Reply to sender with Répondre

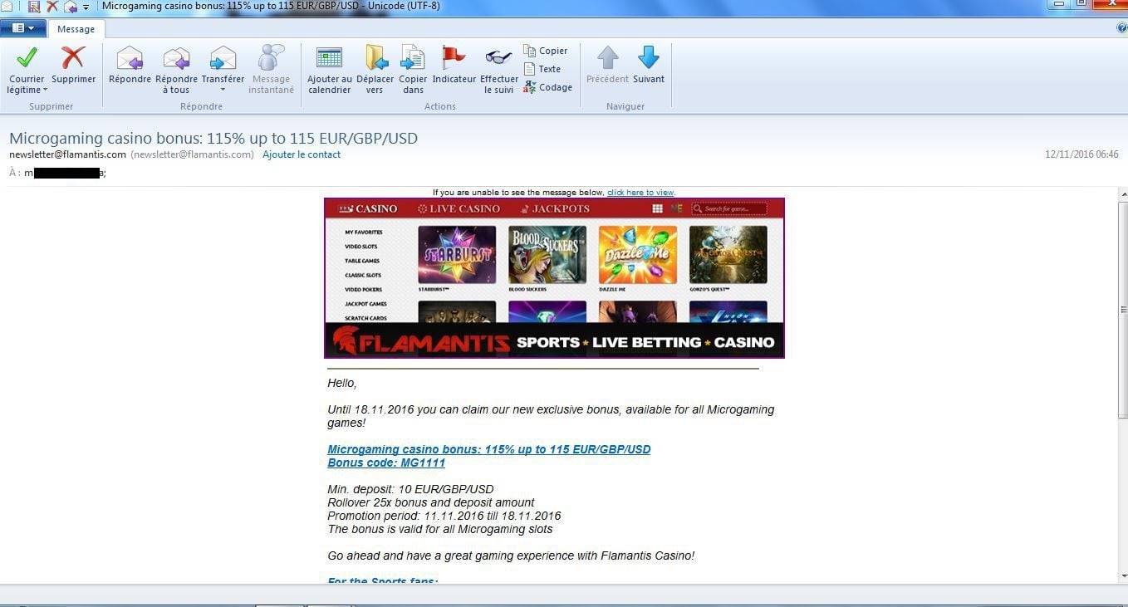tap(130, 65)
